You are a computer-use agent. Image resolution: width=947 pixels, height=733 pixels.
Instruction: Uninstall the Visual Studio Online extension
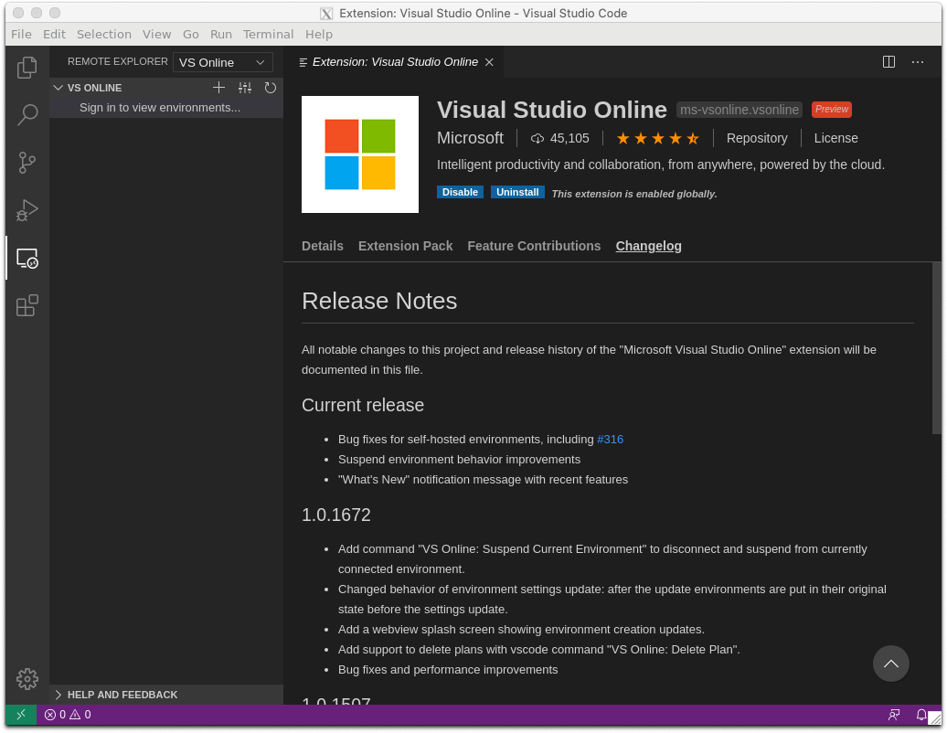pyautogui.click(x=517, y=192)
